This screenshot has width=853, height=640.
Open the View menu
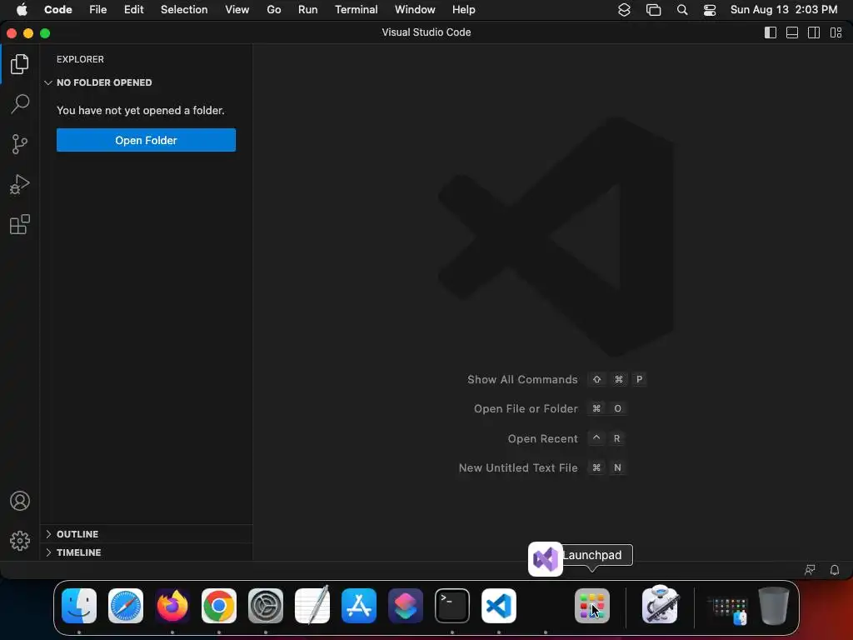pyautogui.click(x=237, y=10)
